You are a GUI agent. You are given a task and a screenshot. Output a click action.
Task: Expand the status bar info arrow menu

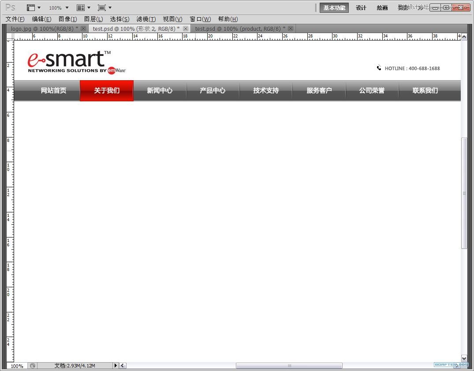point(116,366)
